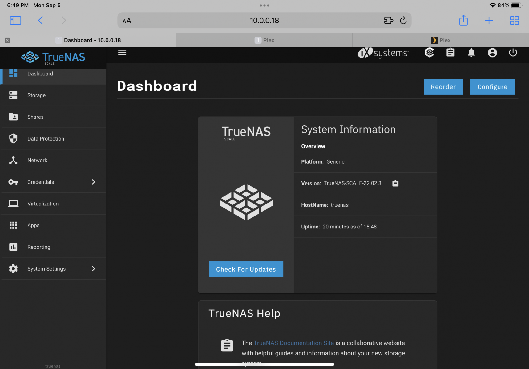
Task: Open the user account settings icon
Action: (x=492, y=53)
